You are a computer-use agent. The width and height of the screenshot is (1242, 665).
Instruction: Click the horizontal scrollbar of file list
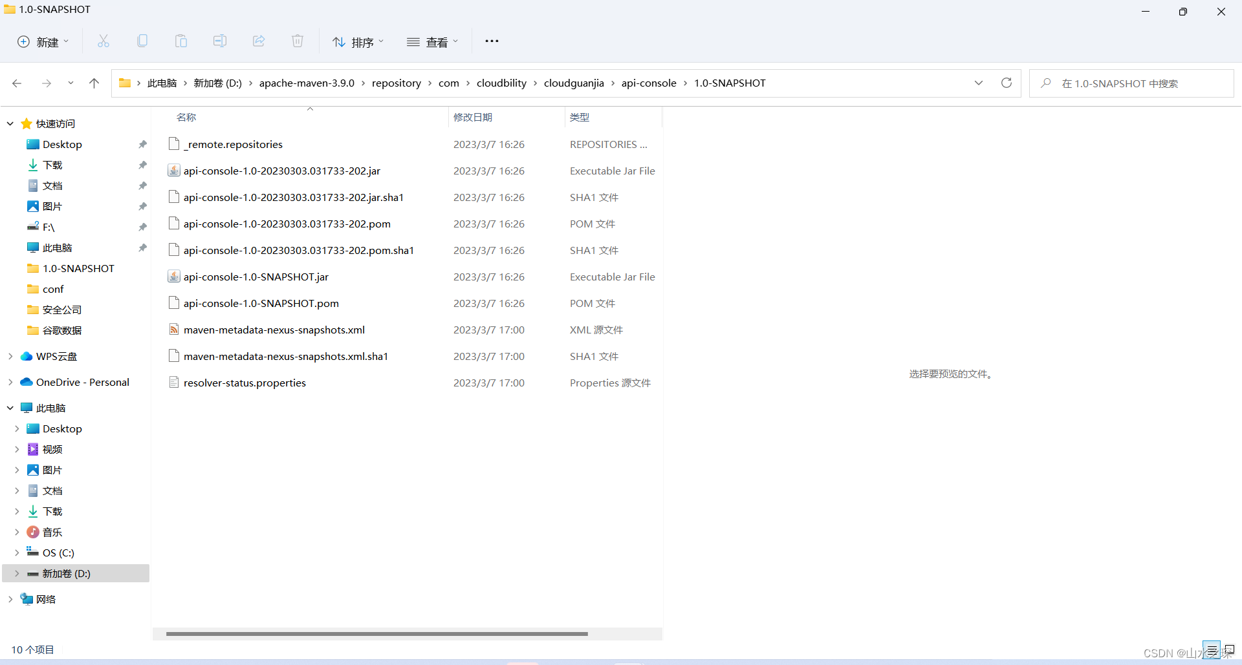coord(376,634)
